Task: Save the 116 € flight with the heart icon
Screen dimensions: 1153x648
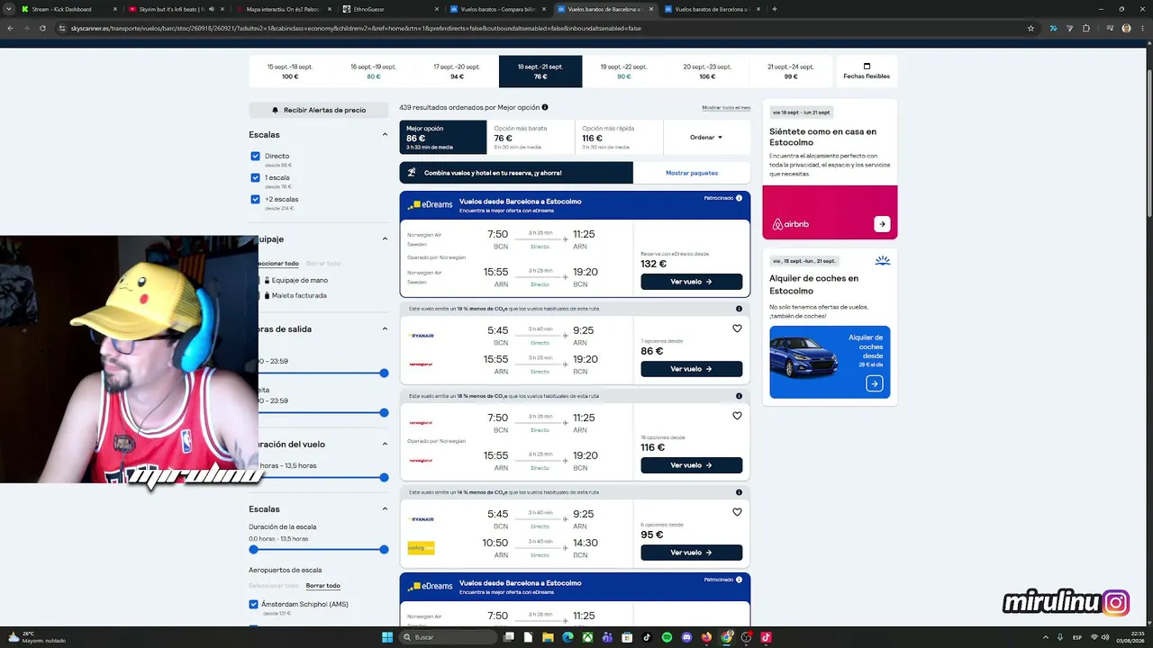Action: pyautogui.click(x=737, y=416)
